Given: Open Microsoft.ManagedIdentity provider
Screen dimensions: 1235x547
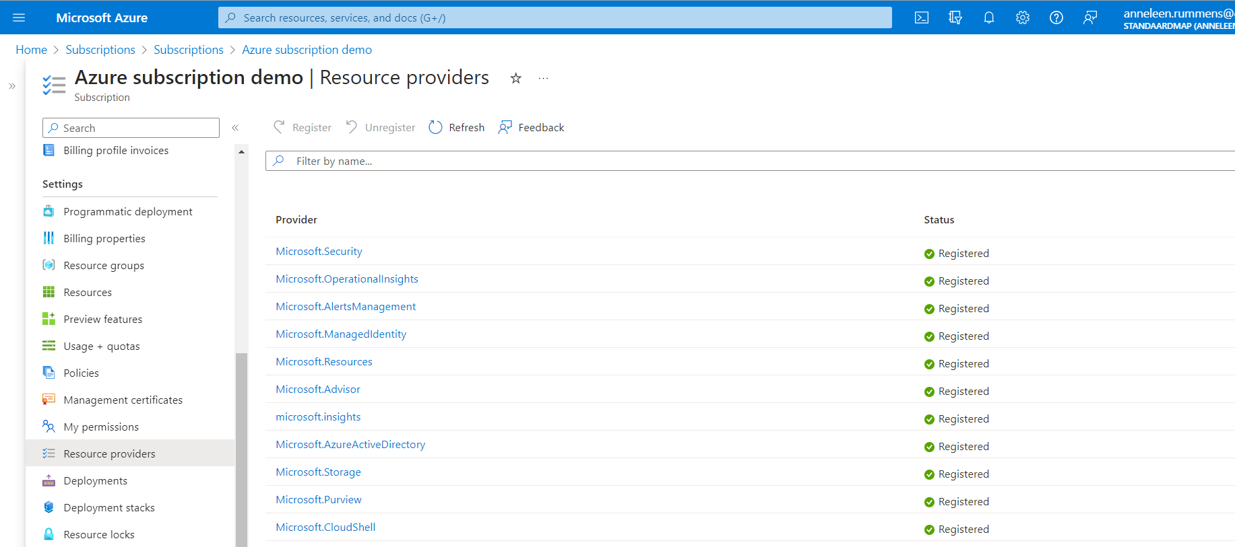Looking at the screenshot, I should click(x=341, y=334).
